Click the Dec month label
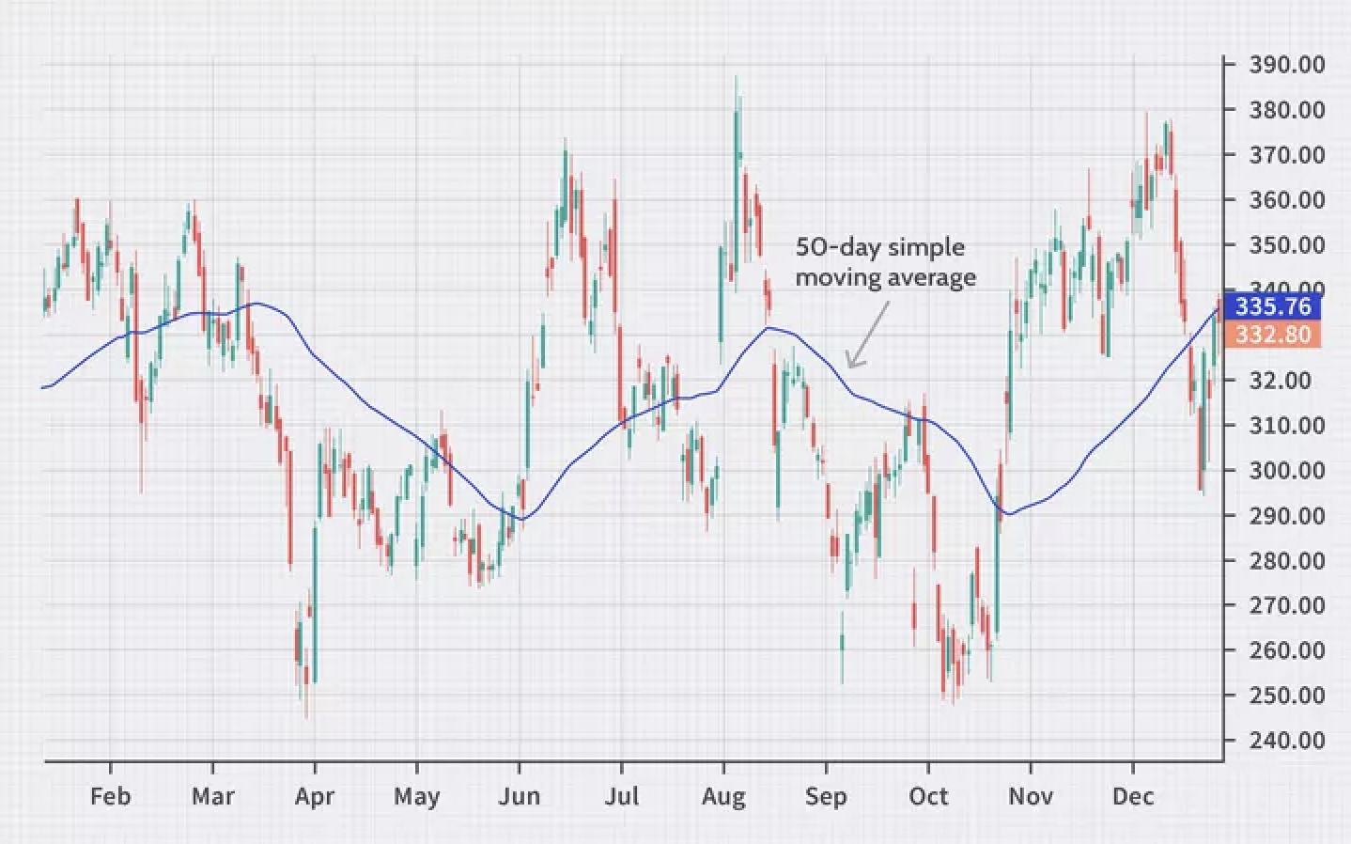The image size is (1351, 844). pyautogui.click(x=1132, y=797)
